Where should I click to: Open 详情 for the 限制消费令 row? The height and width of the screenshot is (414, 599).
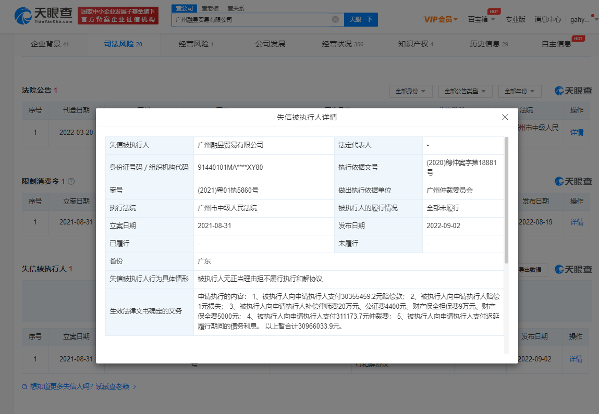tap(577, 222)
